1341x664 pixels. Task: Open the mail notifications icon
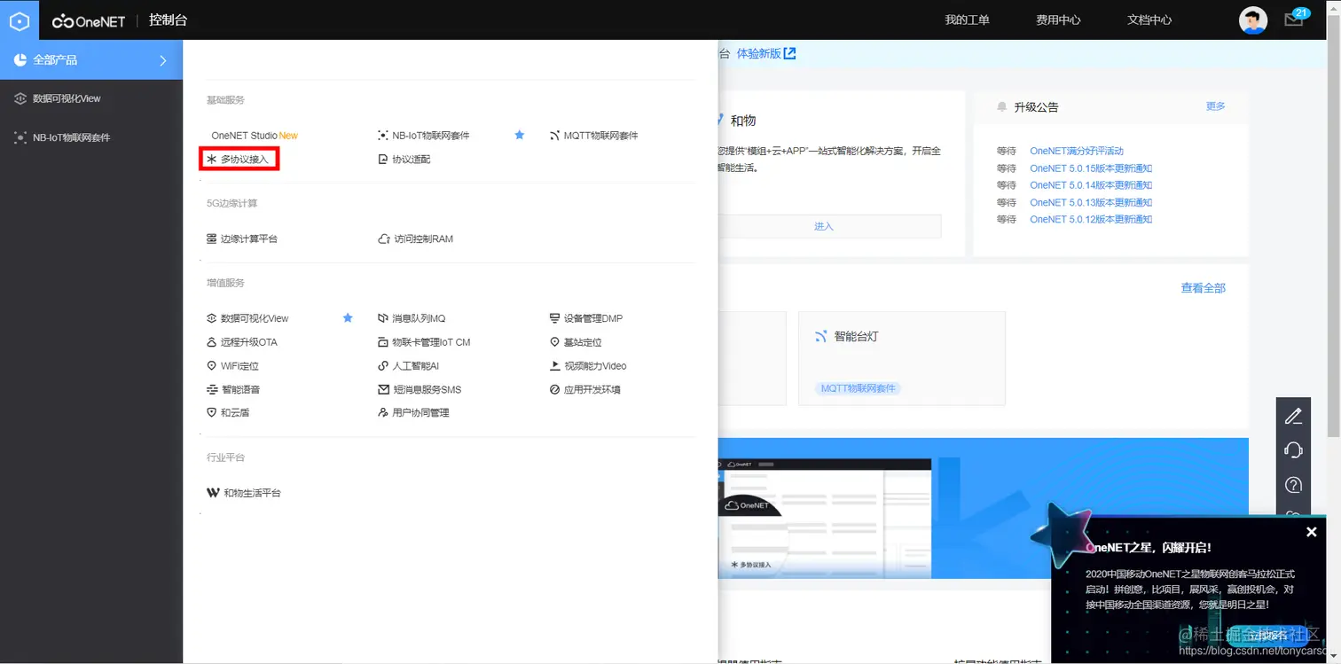click(1294, 20)
